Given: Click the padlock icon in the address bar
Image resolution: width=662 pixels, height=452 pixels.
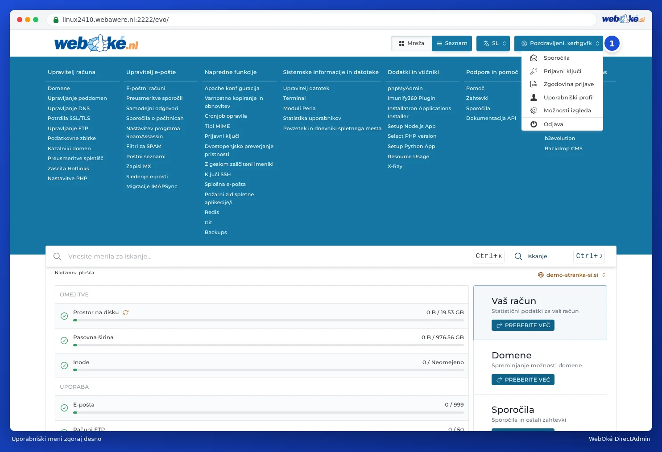Looking at the screenshot, I should pyautogui.click(x=56, y=20).
